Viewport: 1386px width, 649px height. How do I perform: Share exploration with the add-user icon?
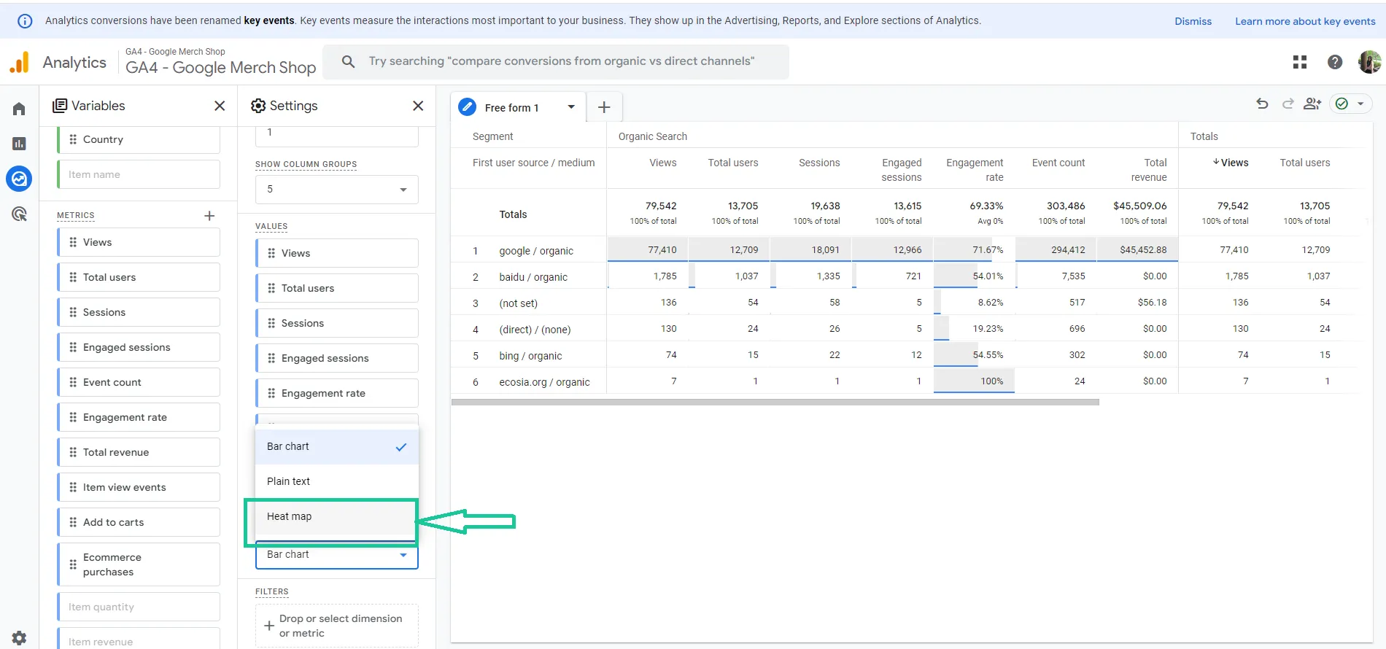pyautogui.click(x=1312, y=104)
